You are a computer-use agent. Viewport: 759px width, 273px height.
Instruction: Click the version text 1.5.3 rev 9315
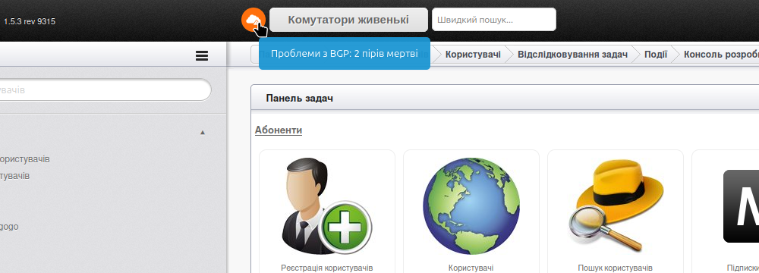(x=30, y=21)
